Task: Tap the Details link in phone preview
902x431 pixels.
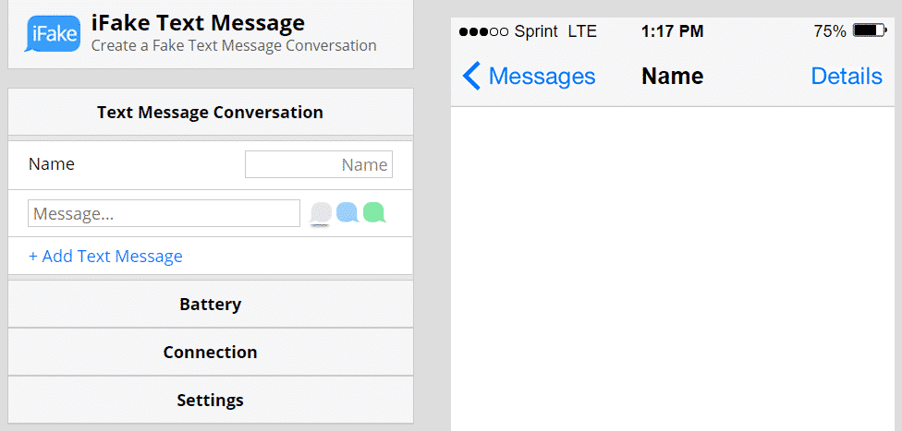Action: pyautogui.click(x=846, y=76)
